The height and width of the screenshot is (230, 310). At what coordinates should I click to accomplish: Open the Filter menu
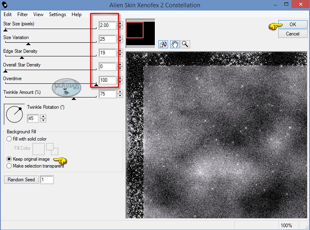click(x=23, y=15)
